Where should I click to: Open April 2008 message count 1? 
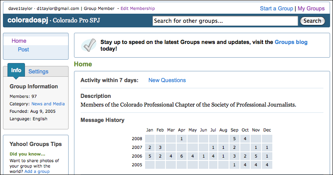pos(181,139)
